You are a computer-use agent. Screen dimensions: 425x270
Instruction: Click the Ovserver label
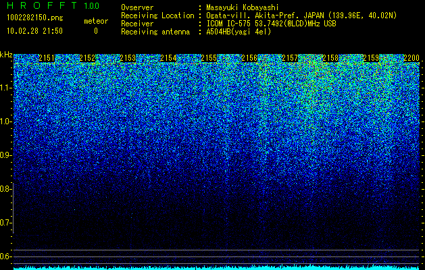137,7
